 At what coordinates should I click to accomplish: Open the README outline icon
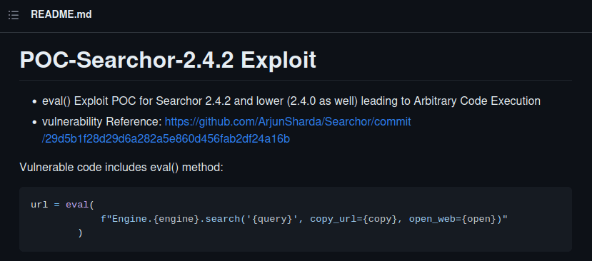pyautogui.click(x=14, y=15)
